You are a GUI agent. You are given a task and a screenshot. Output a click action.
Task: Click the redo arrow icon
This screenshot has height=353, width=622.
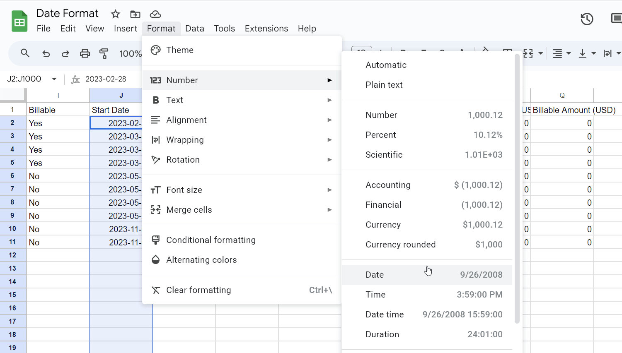pyautogui.click(x=65, y=53)
